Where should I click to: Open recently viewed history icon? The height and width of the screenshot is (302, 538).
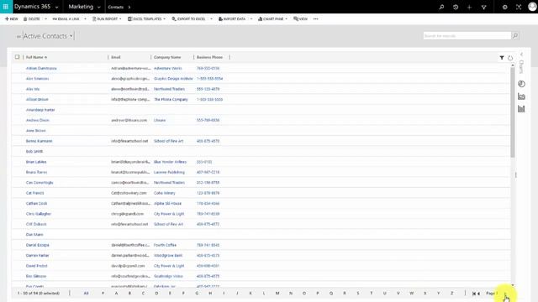456,7
